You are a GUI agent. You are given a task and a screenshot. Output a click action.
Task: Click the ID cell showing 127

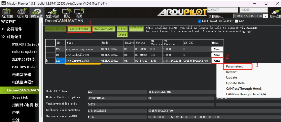pos(60,49)
